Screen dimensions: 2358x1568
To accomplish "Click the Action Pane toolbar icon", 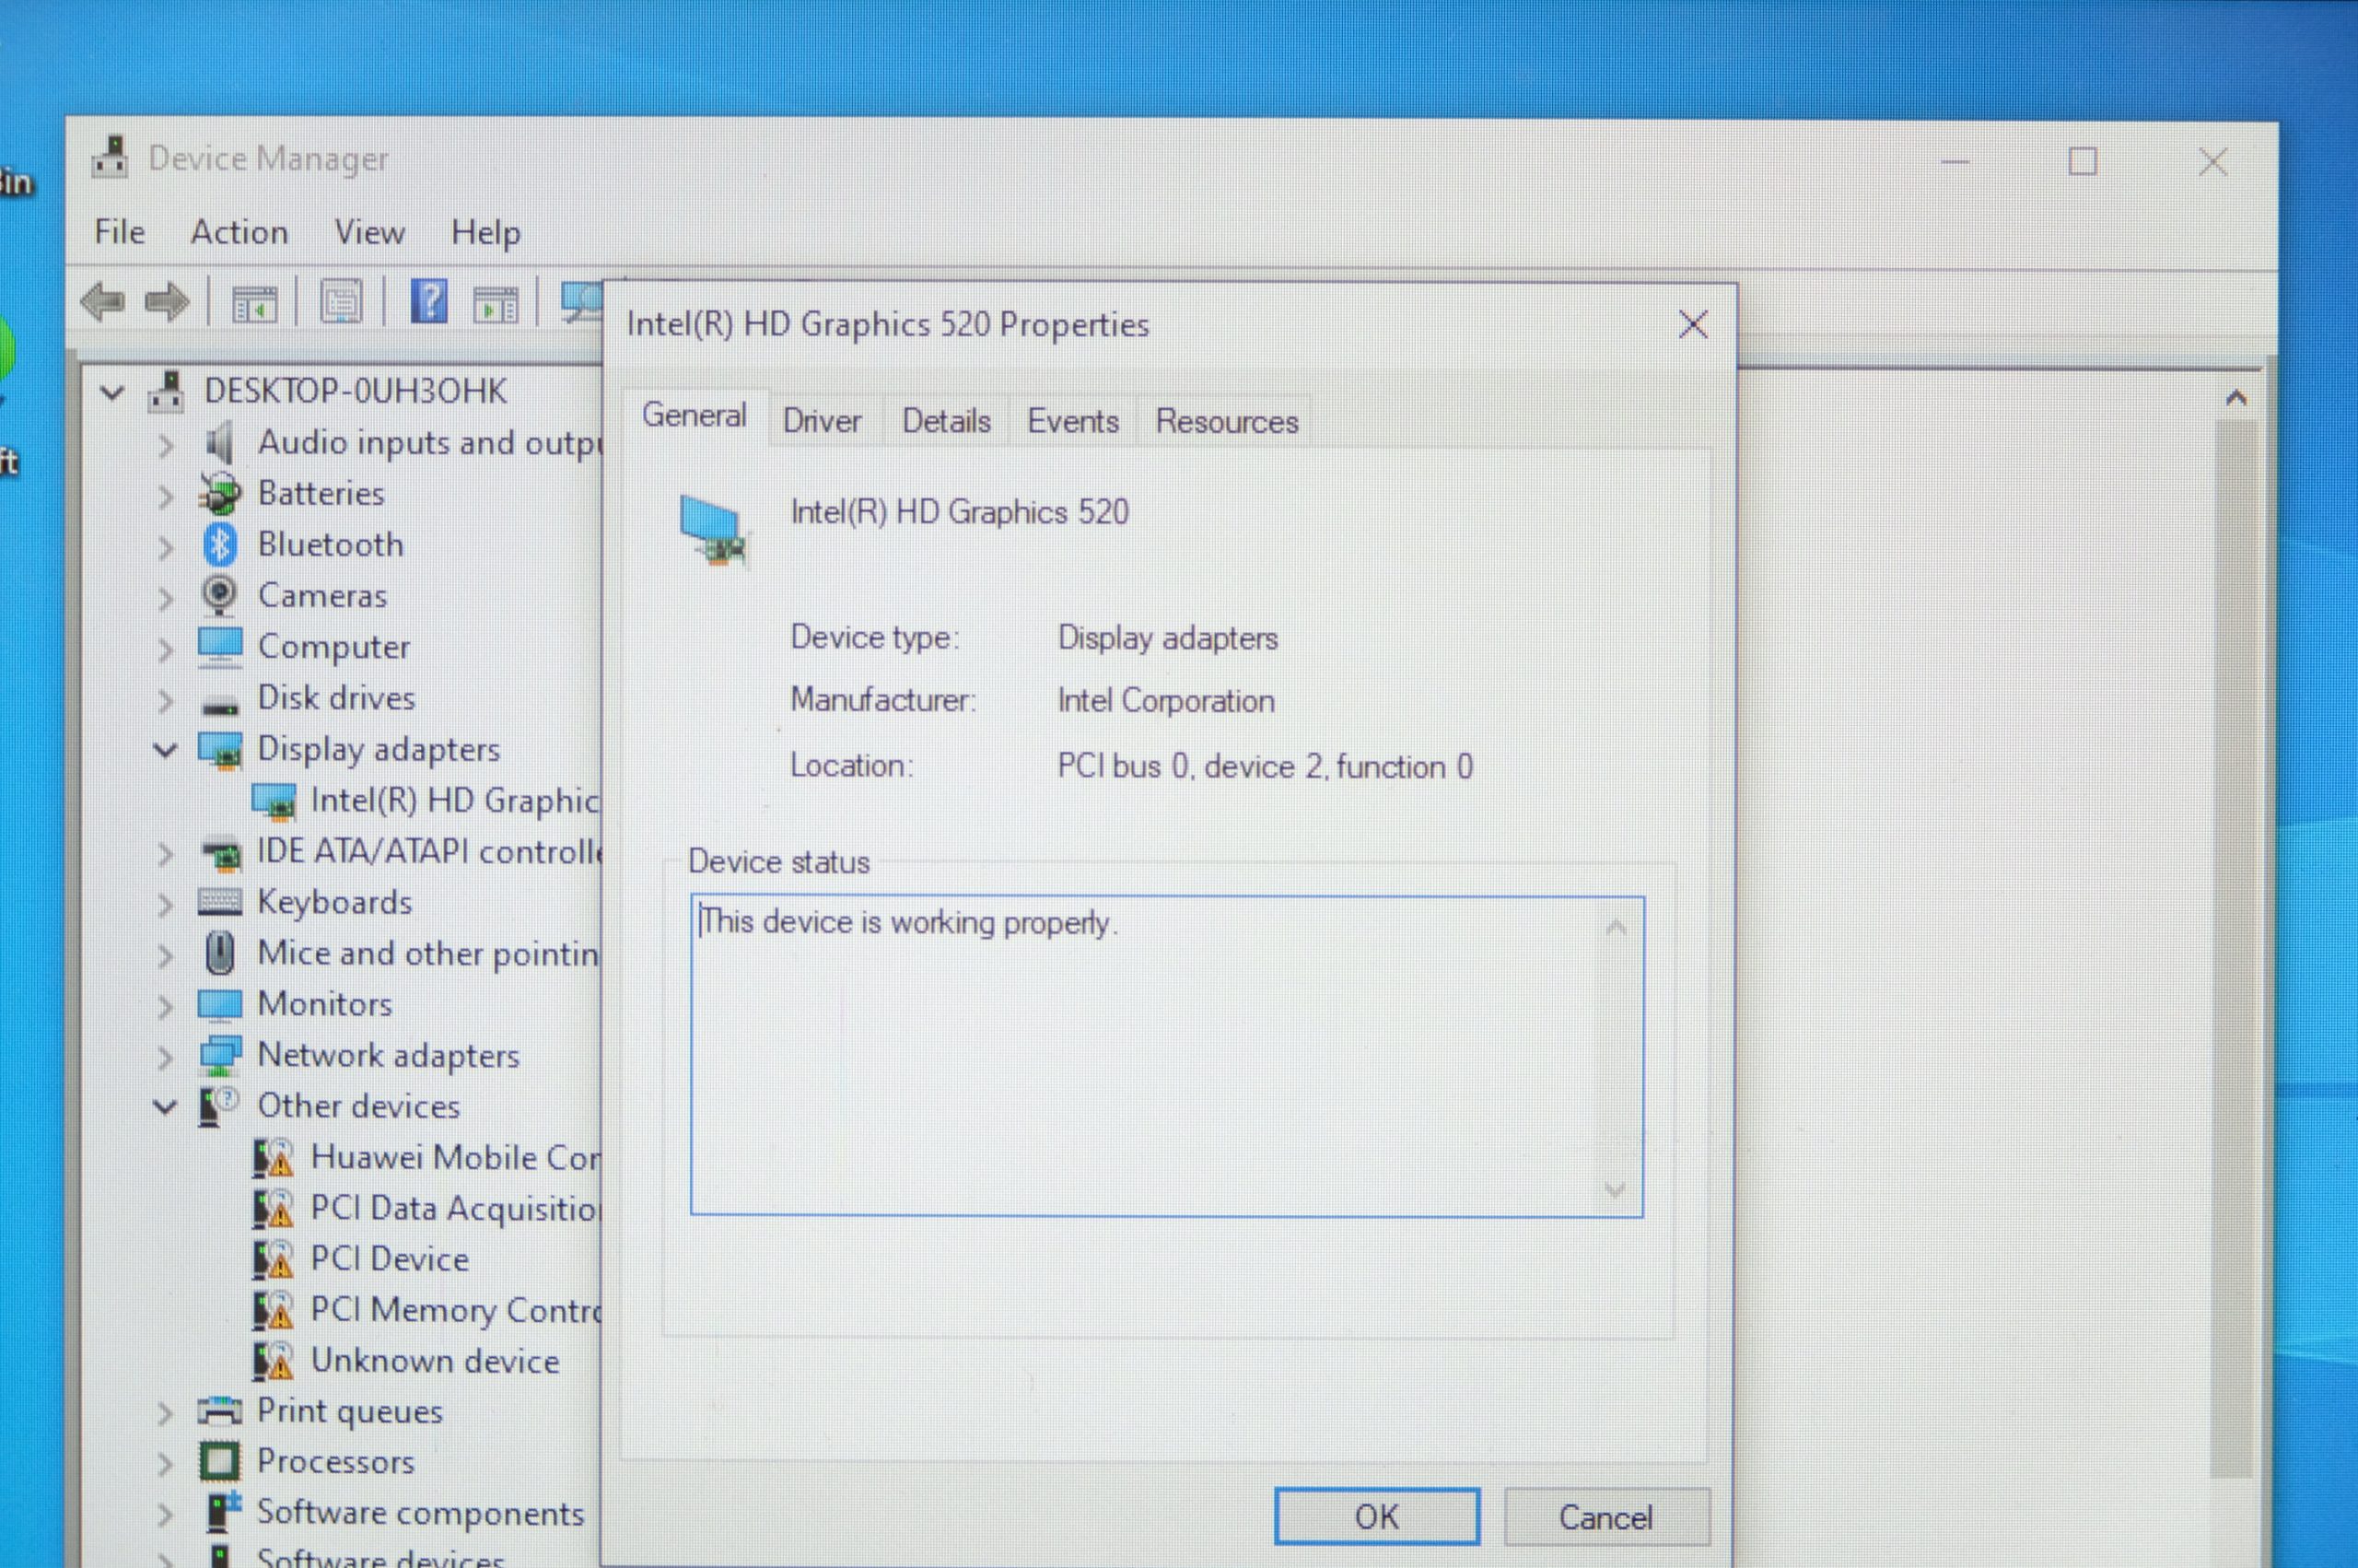I will pos(496,304).
